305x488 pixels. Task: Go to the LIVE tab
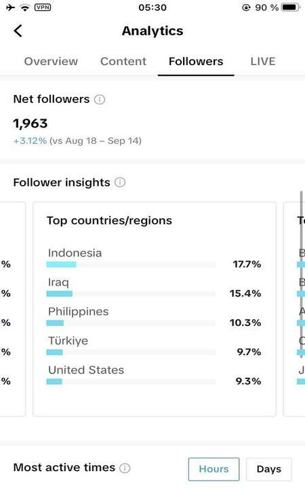[263, 61]
